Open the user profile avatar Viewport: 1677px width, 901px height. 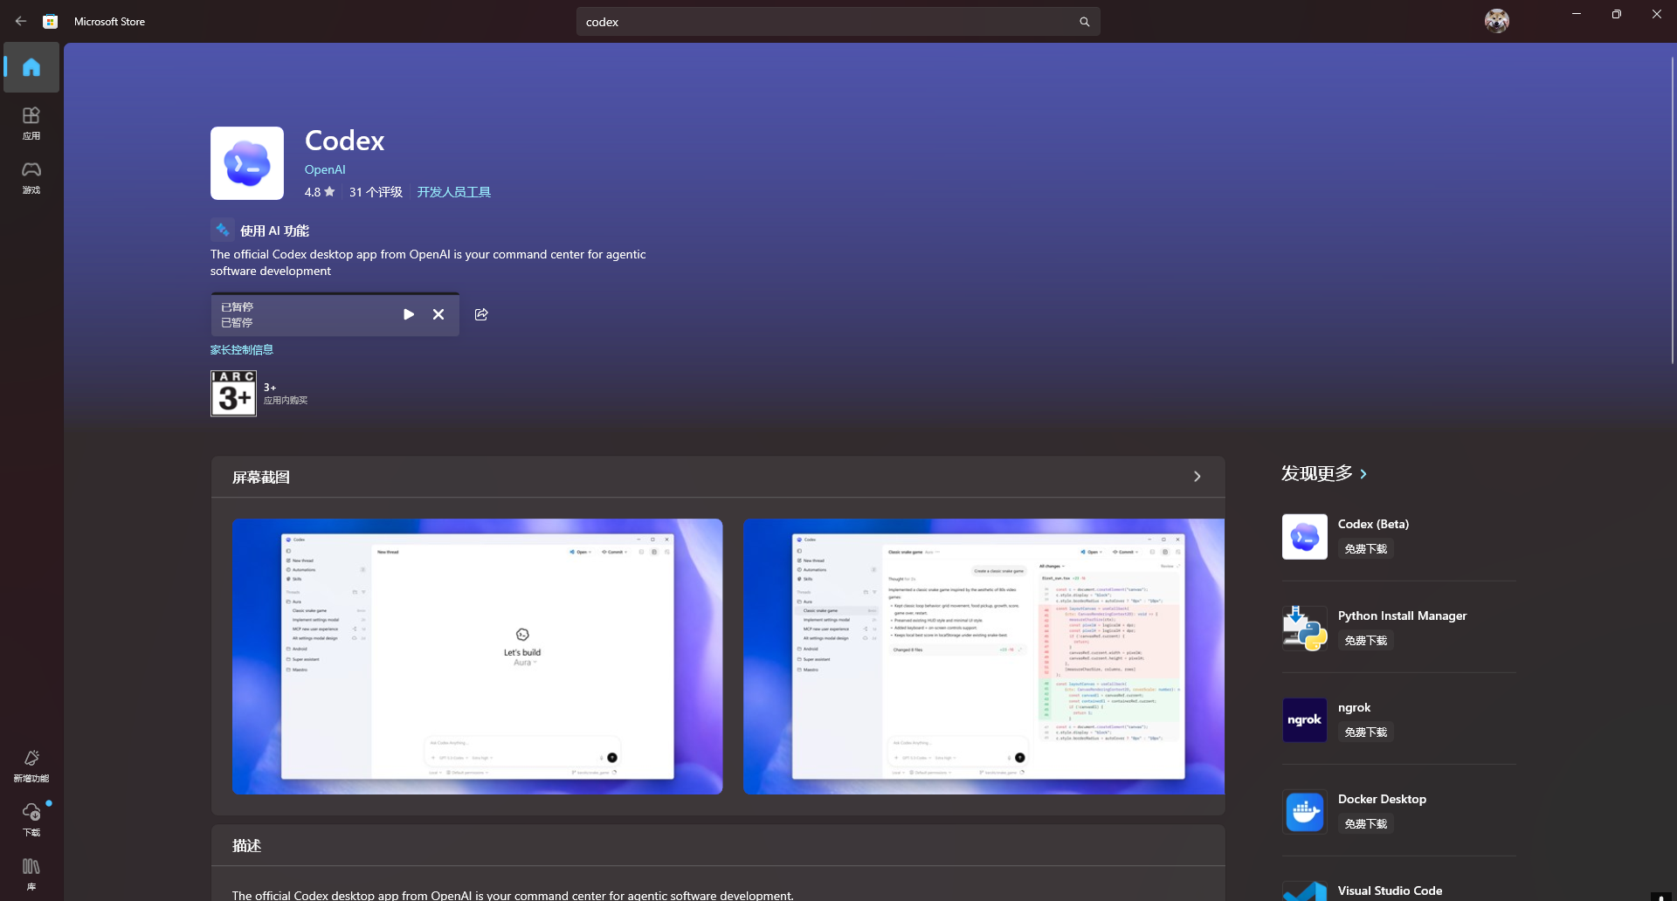point(1497,21)
